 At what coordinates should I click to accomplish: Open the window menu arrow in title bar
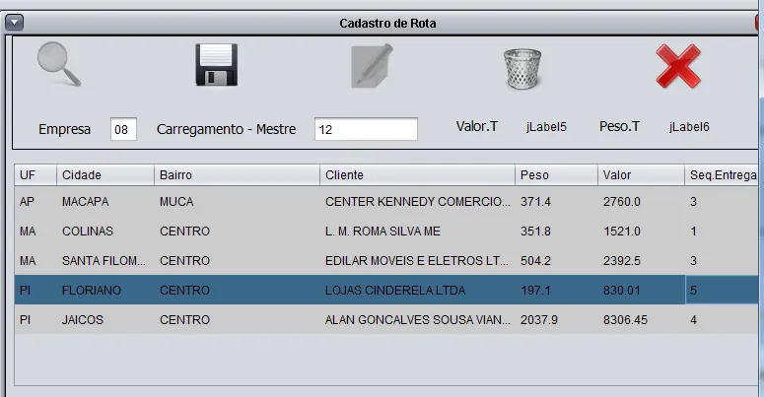tap(14, 23)
